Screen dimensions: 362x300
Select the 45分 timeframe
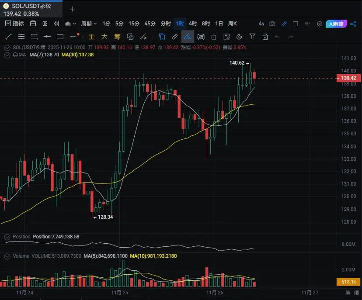coord(150,24)
